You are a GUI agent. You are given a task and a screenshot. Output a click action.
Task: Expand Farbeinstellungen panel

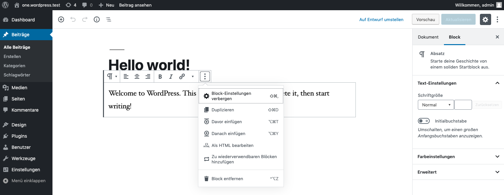(458, 156)
